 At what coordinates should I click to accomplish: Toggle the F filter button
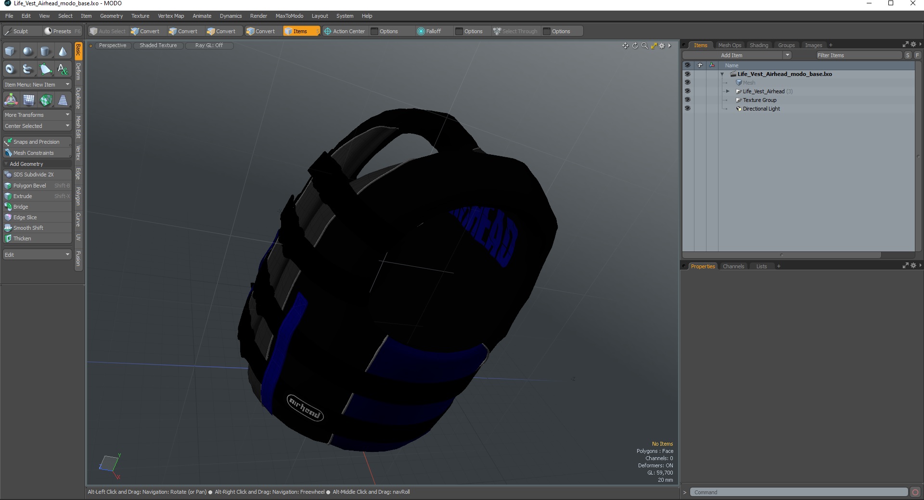point(917,55)
